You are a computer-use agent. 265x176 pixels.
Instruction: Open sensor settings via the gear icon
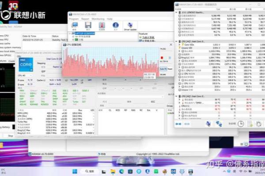tap(258, 124)
